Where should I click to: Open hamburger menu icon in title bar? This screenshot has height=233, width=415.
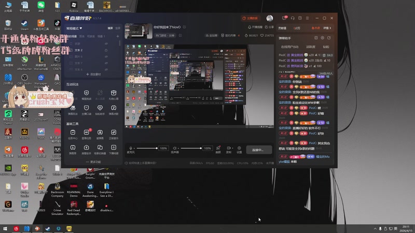pos(307,18)
